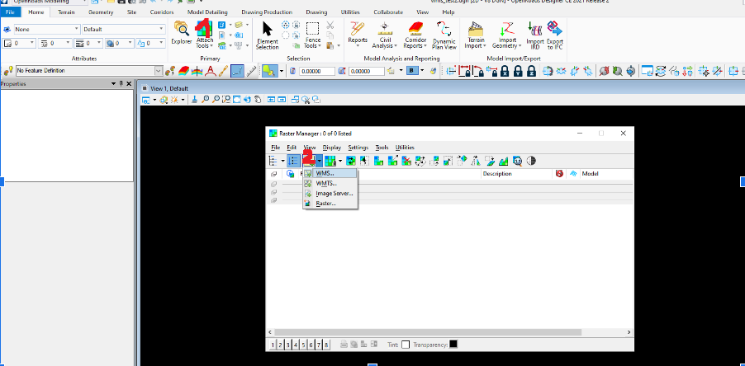The image size is (745, 366).
Task: Click Raster Manager horizontal scrollbar
Action: pos(428,332)
